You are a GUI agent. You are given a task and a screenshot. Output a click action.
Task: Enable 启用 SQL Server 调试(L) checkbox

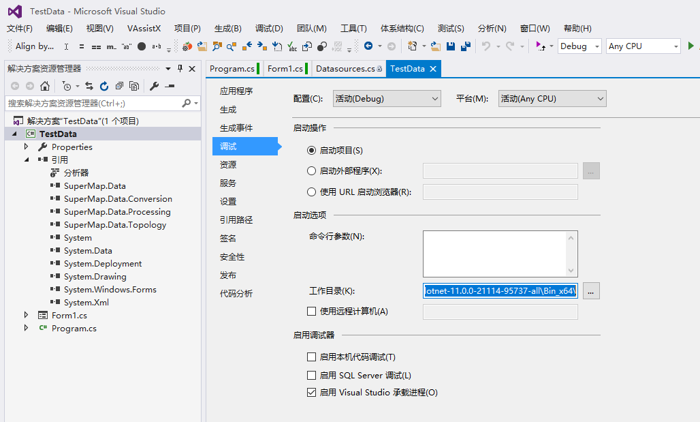pos(312,375)
